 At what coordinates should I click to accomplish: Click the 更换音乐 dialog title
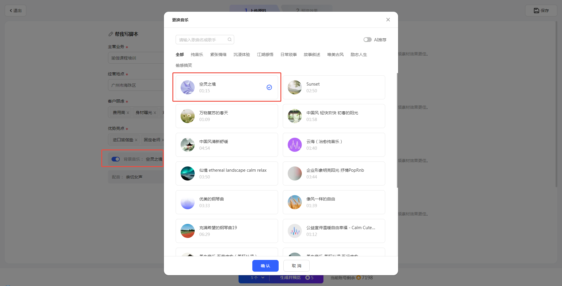click(180, 20)
